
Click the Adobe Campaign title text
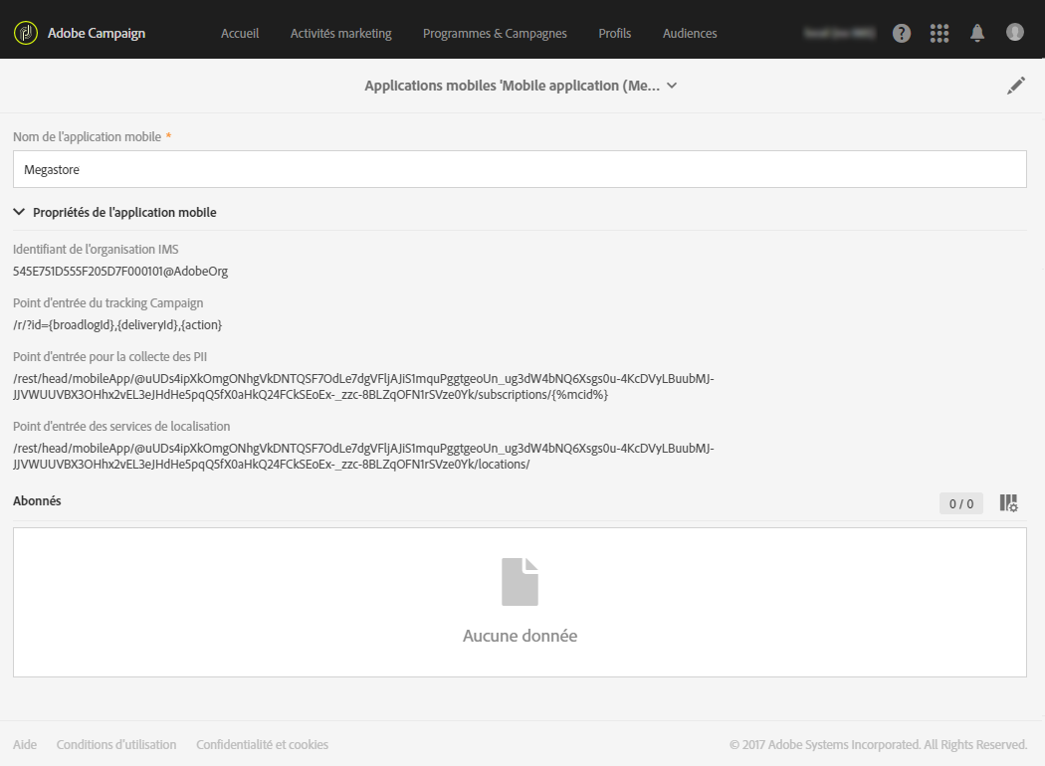pos(97,33)
